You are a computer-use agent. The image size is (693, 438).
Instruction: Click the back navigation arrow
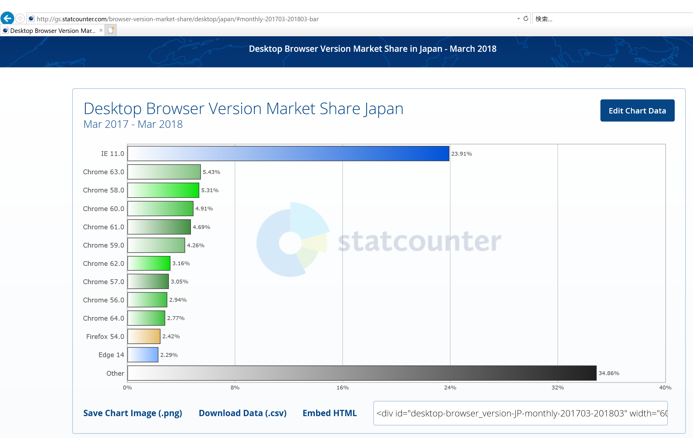pos(7,18)
